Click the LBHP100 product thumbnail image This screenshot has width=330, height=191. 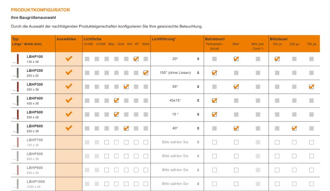point(17,59)
